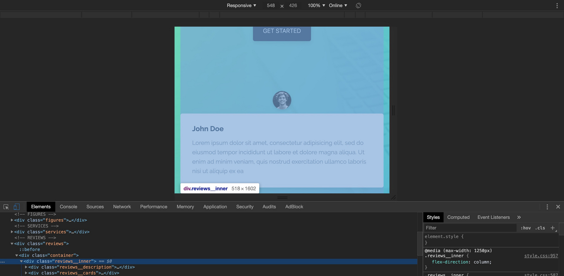Image resolution: width=564 pixels, height=276 pixels.
Task: Expand the figures div node
Action: click(x=12, y=220)
